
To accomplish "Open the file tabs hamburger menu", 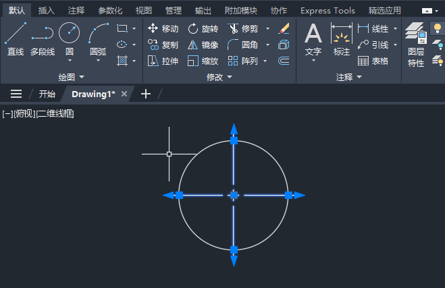I will [16, 94].
